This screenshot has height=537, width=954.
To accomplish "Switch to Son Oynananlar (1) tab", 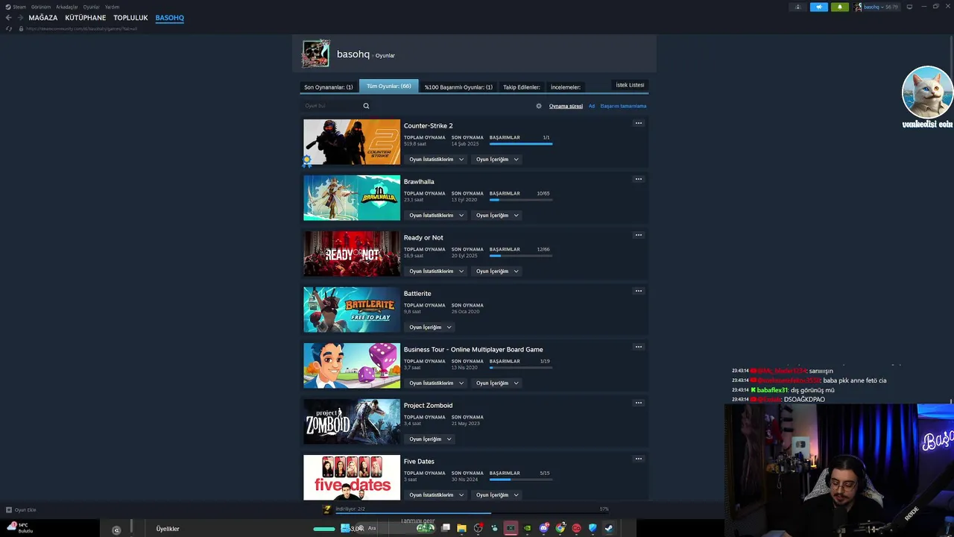I will point(329,87).
